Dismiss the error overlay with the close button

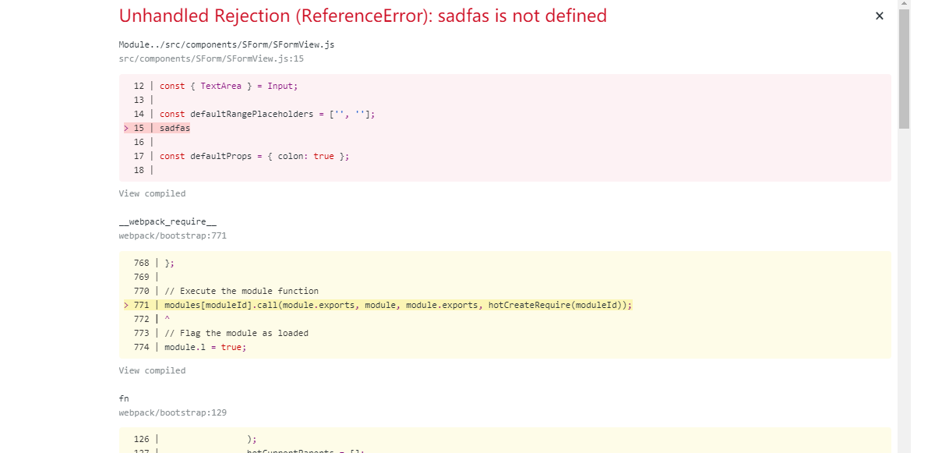click(879, 16)
